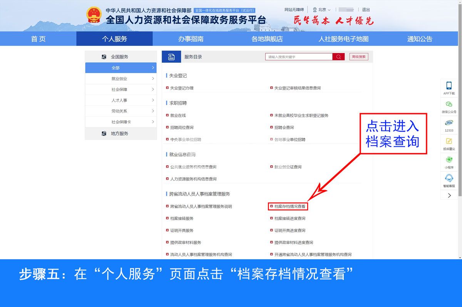Open the 小程序 mini-program icon
The height and width of the screenshot is (307, 462).
click(449, 160)
